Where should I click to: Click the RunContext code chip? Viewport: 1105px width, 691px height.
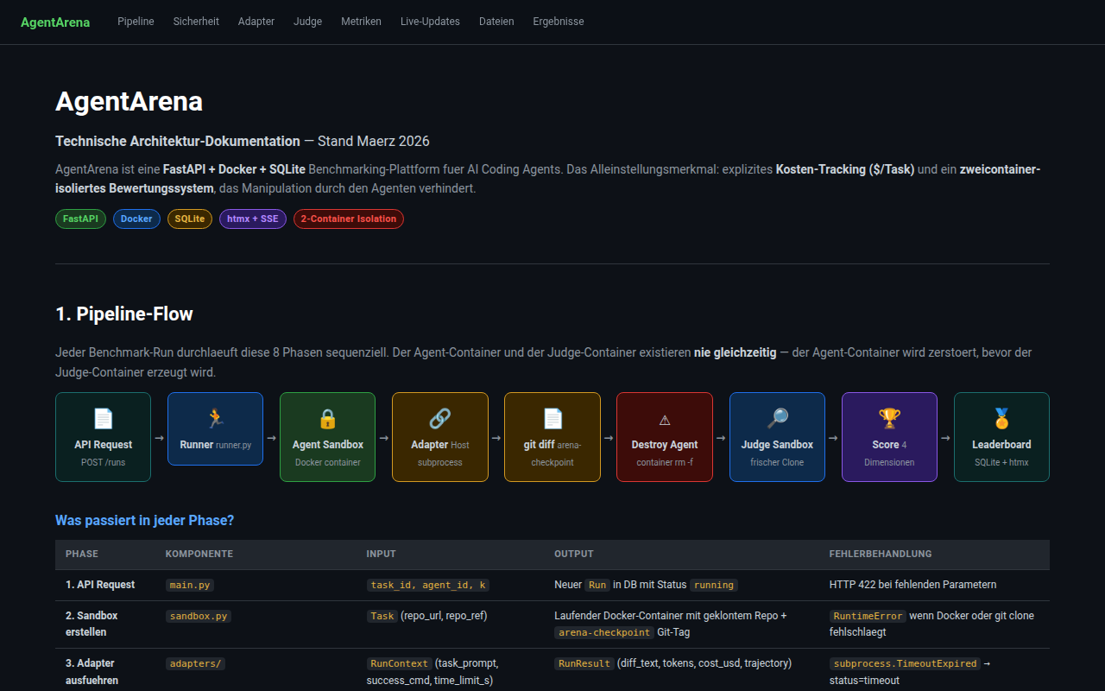tap(399, 663)
